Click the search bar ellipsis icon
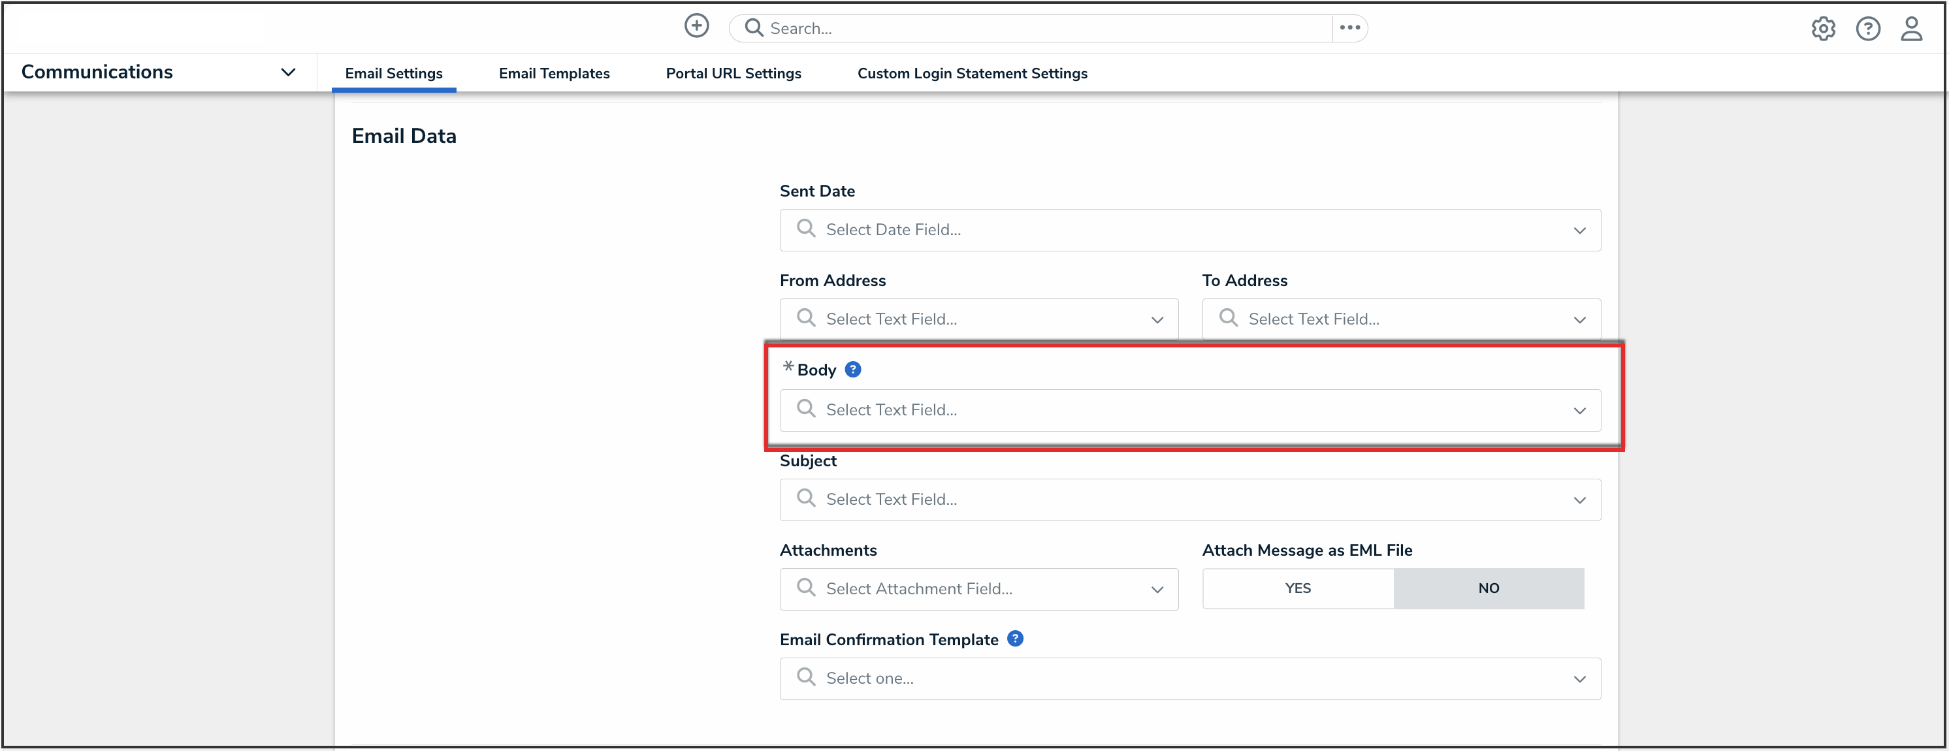The height and width of the screenshot is (751, 1949). pyautogui.click(x=1349, y=28)
